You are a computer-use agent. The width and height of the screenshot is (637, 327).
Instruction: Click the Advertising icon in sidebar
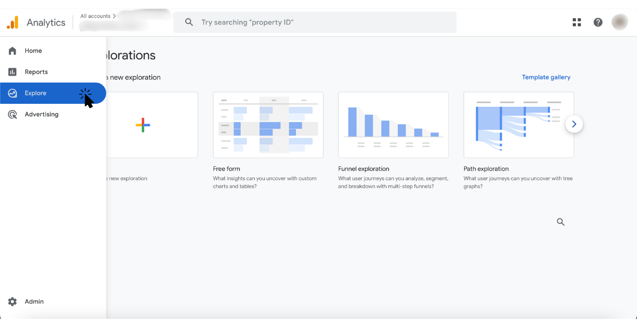[x=13, y=114]
